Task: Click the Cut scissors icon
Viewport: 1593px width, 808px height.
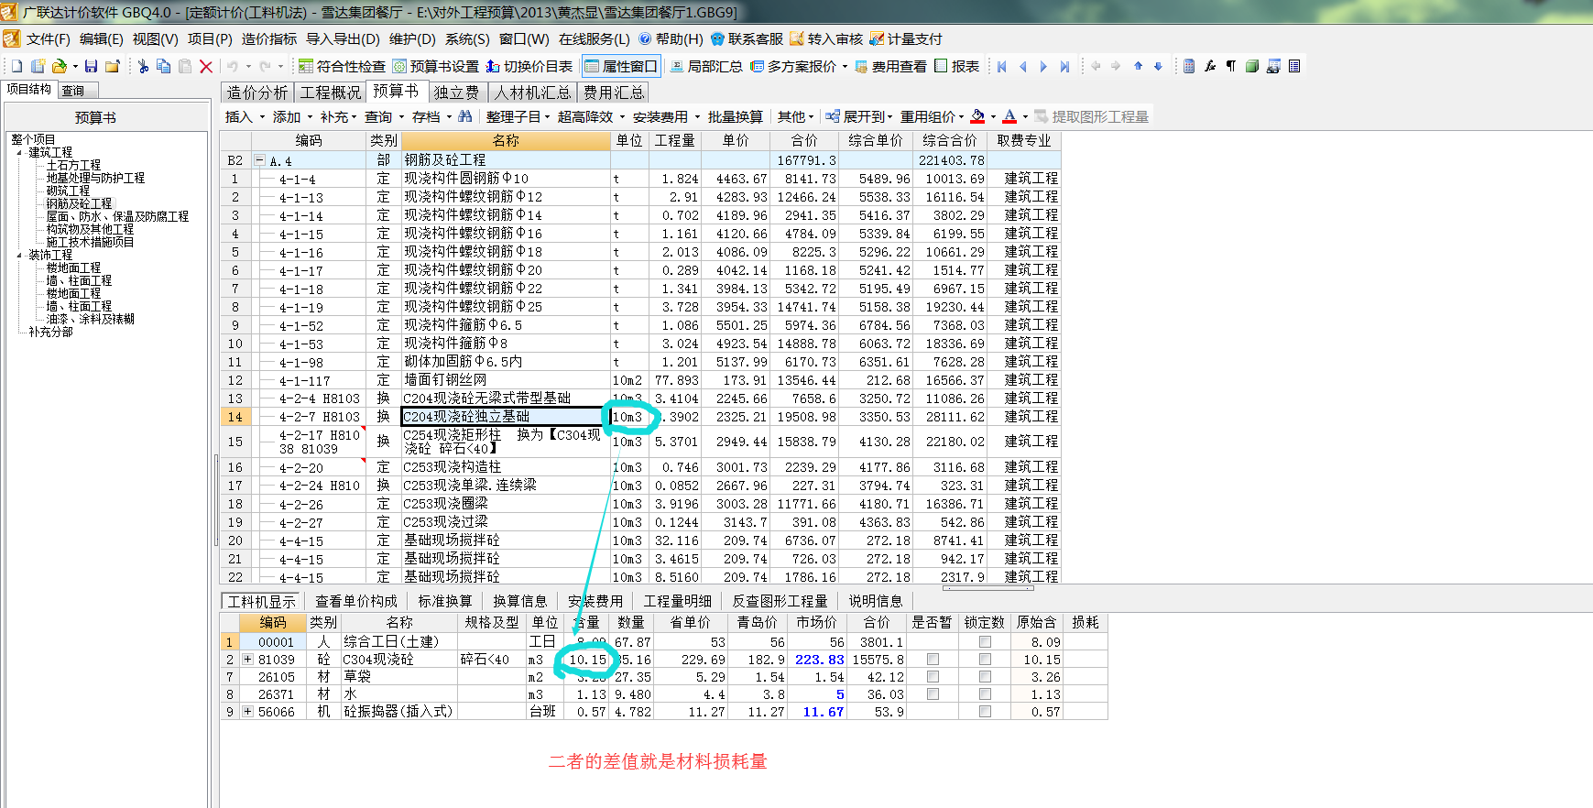Action: (x=143, y=66)
